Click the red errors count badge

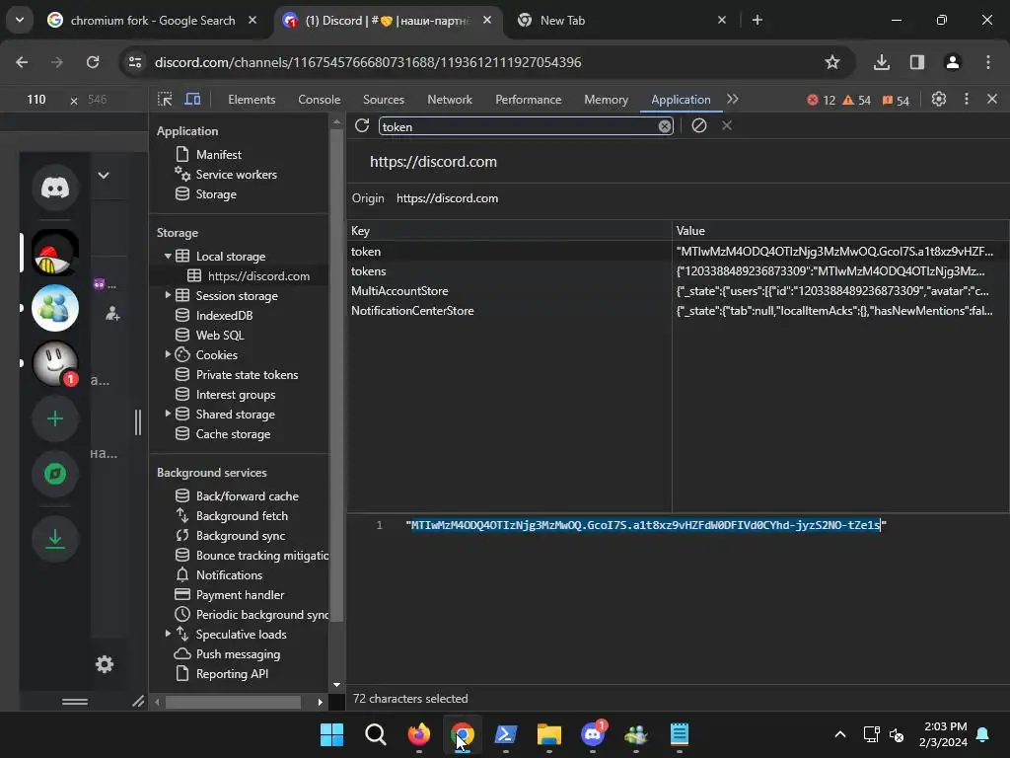click(x=822, y=100)
